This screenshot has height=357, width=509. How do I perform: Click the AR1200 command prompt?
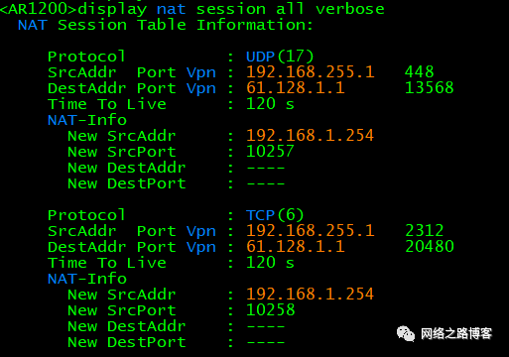(39, 9)
